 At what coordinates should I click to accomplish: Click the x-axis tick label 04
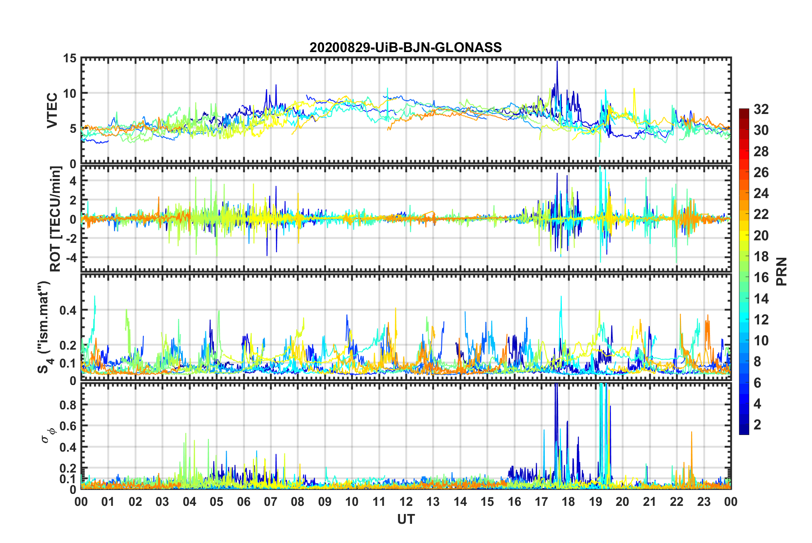(x=190, y=502)
